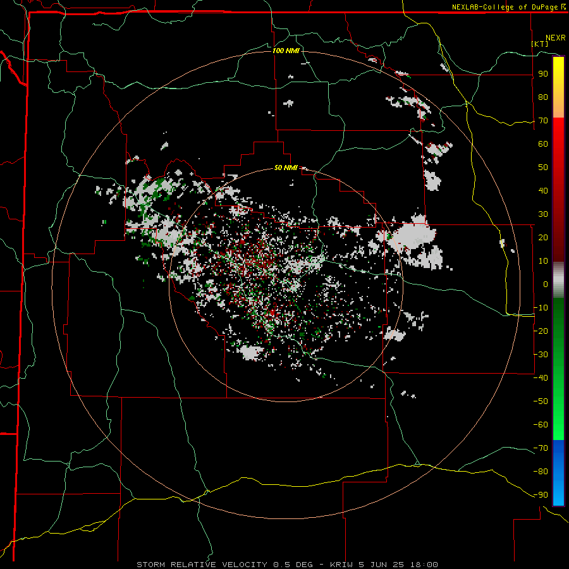Click the -90 scale value
The height and width of the screenshot is (569, 569).
[541, 495]
